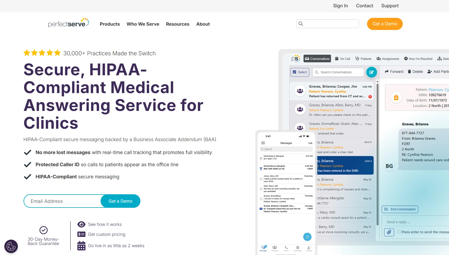Switch to the On Call tab

pos(342,59)
